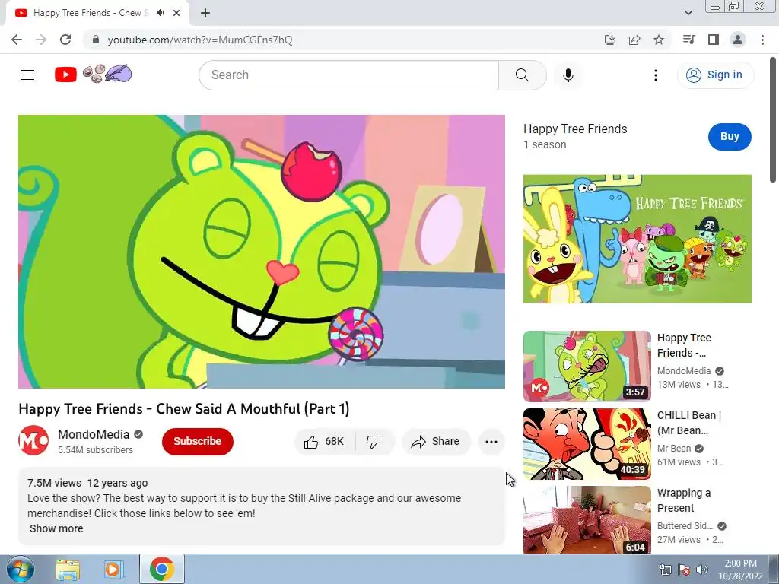
Task: Open Chrome profile avatar
Action: [x=738, y=40]
